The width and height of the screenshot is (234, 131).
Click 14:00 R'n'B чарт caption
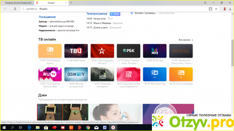(x=154, y=60)
